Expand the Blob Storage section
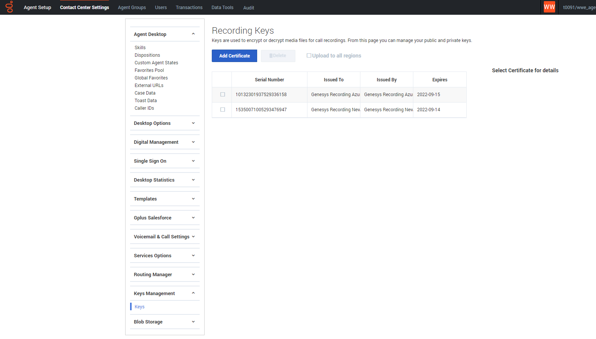Viewport: 596px width, 339px height. (165, 322)
